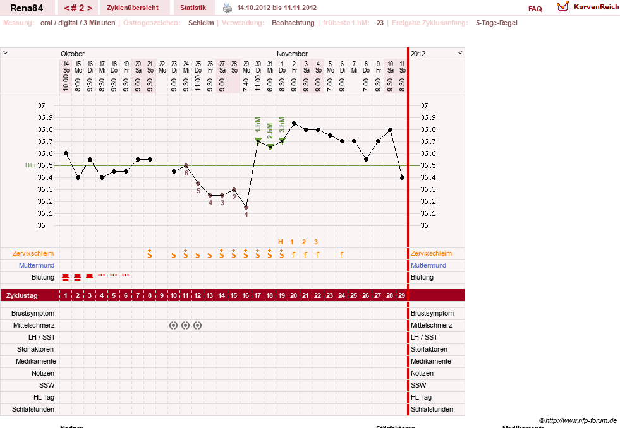Click left Muttermund row label
The image size is (620, 428).
coord(37,265)
